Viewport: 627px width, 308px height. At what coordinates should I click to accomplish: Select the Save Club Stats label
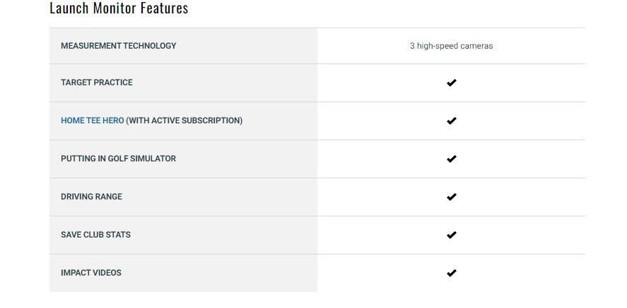tap(95, 235)
